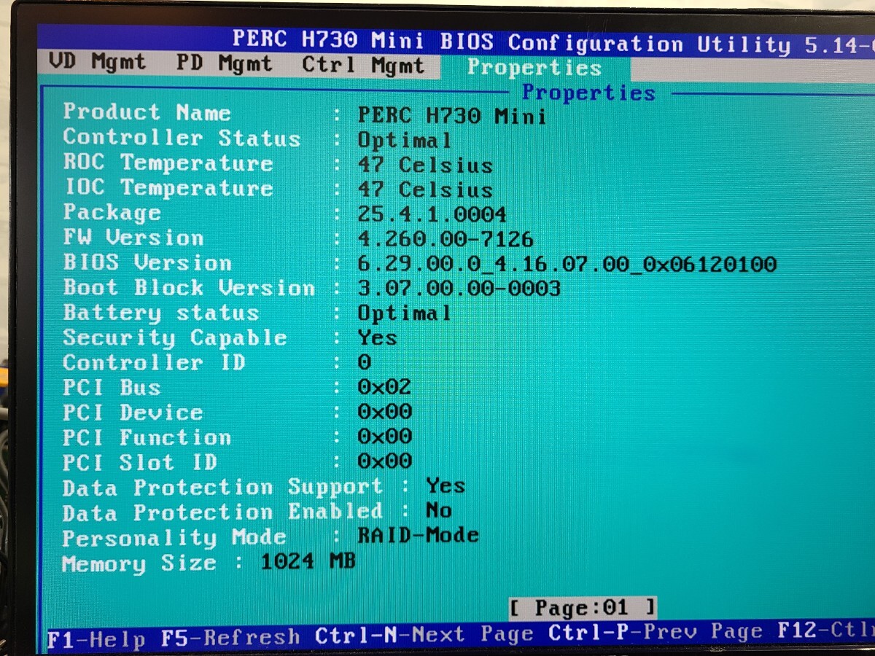The width and height of the screenshot is (875, 656).
Task: Select the Battery status value Optimal
Action: coord(405,313)
